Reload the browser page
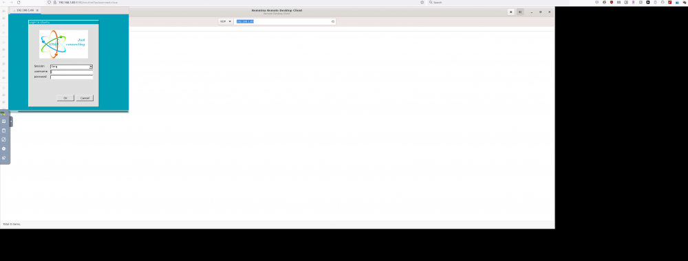Image resolution: width=688 pixels, height=261 pixels. 19,2
